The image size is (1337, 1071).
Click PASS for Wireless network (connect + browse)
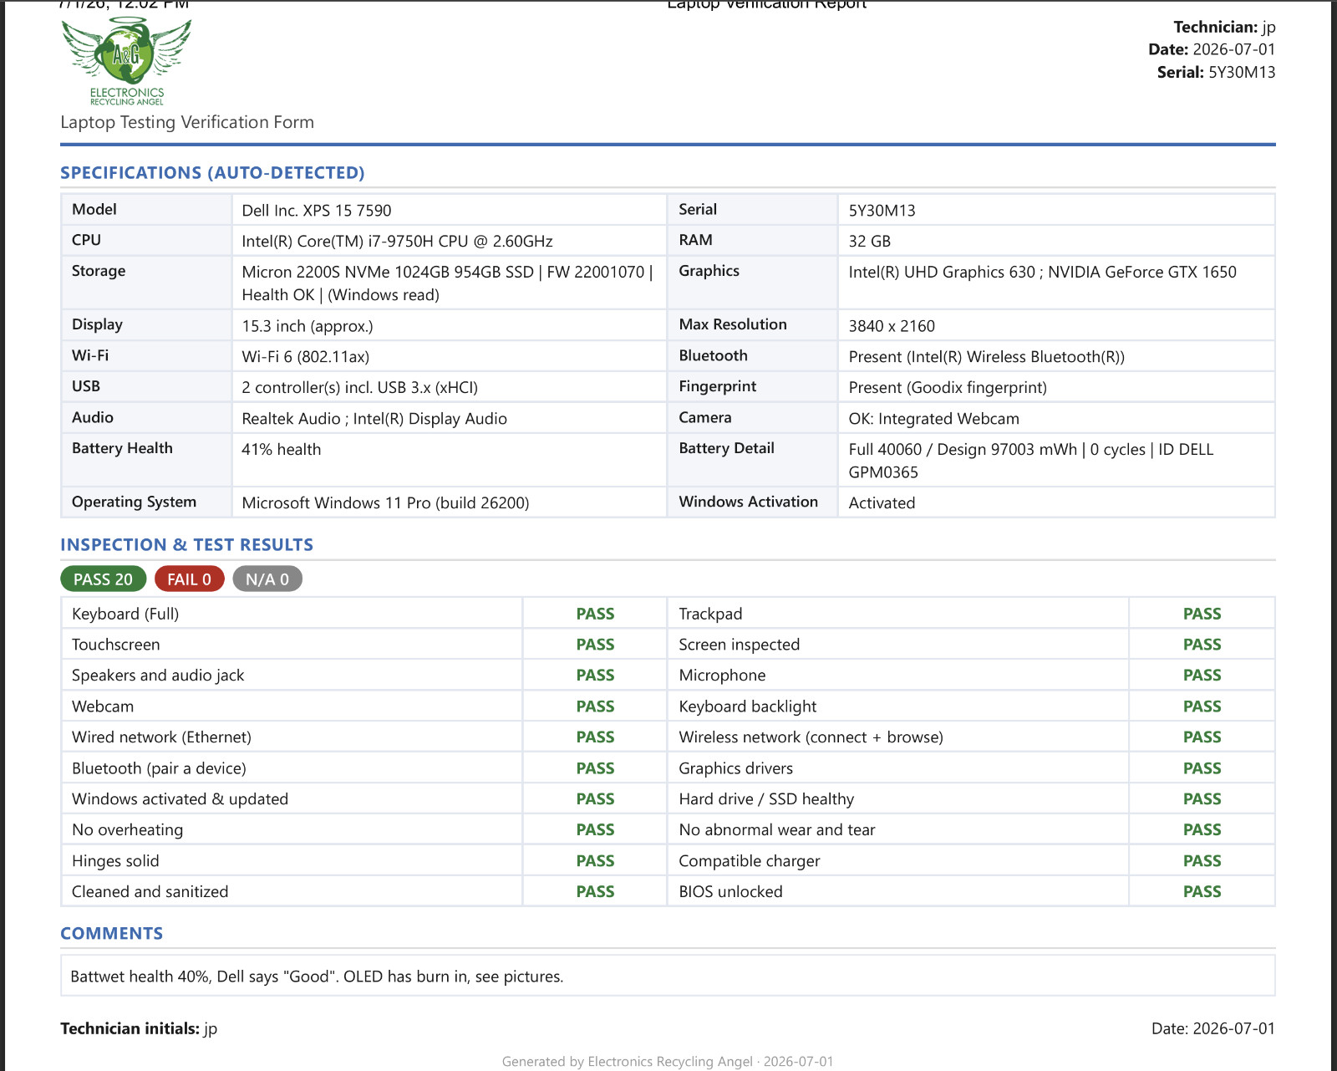[1202, 737]
